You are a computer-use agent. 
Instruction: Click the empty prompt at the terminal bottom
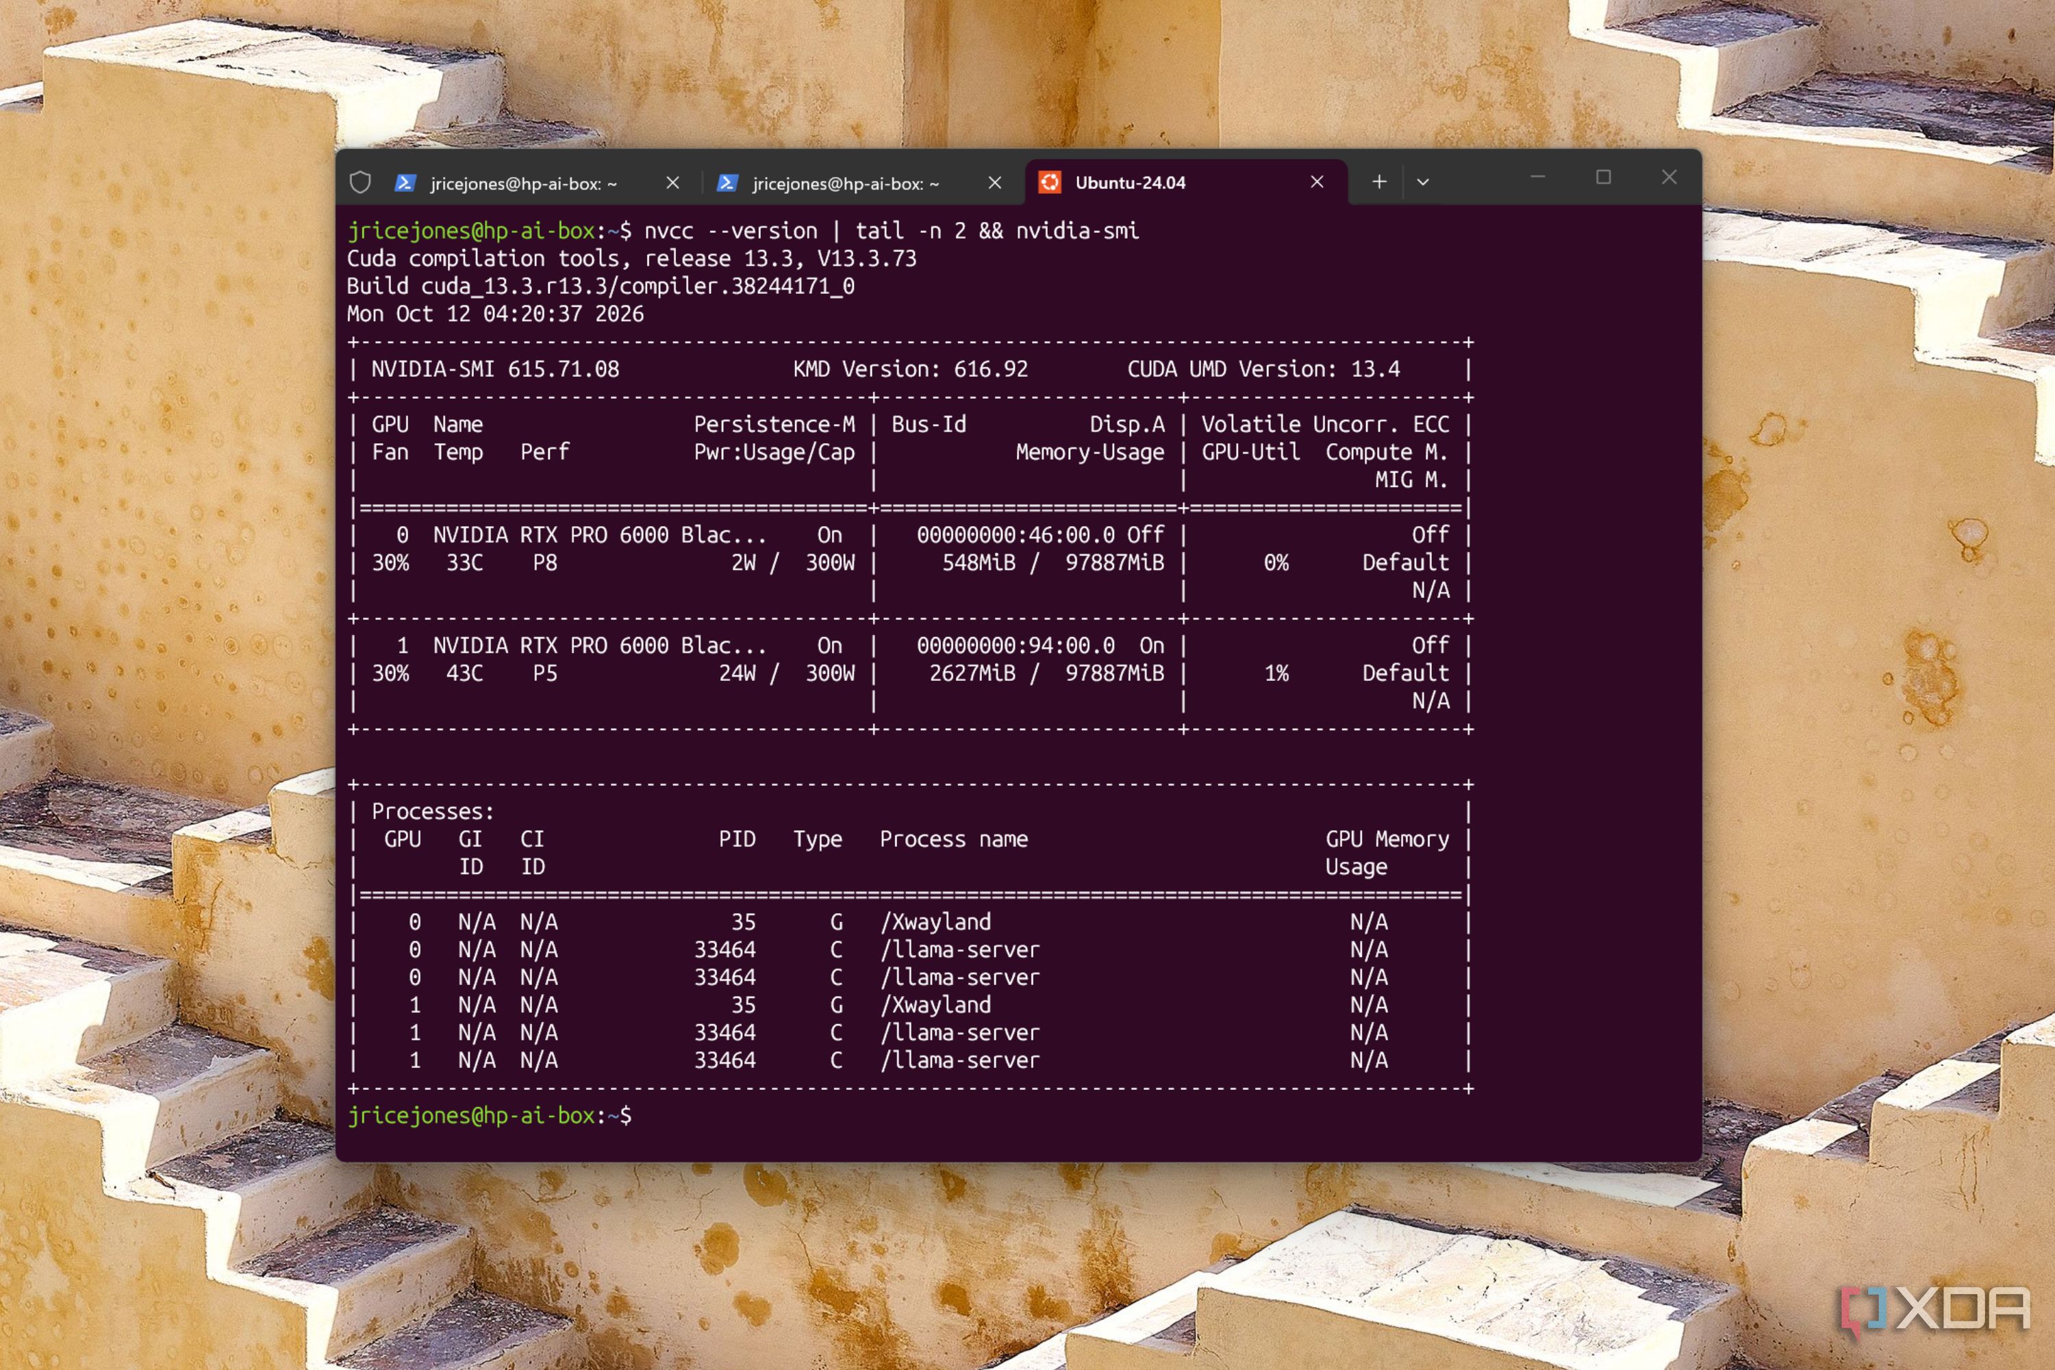[x=489, y=1116]
